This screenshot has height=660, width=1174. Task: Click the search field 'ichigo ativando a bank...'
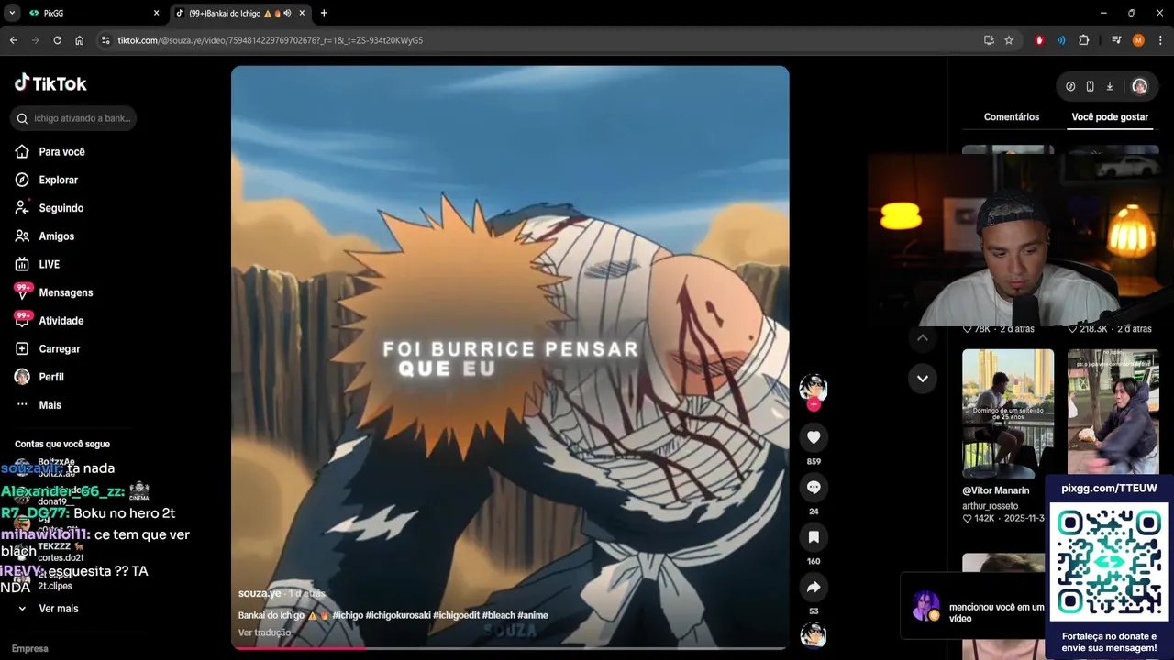point(74,118)
